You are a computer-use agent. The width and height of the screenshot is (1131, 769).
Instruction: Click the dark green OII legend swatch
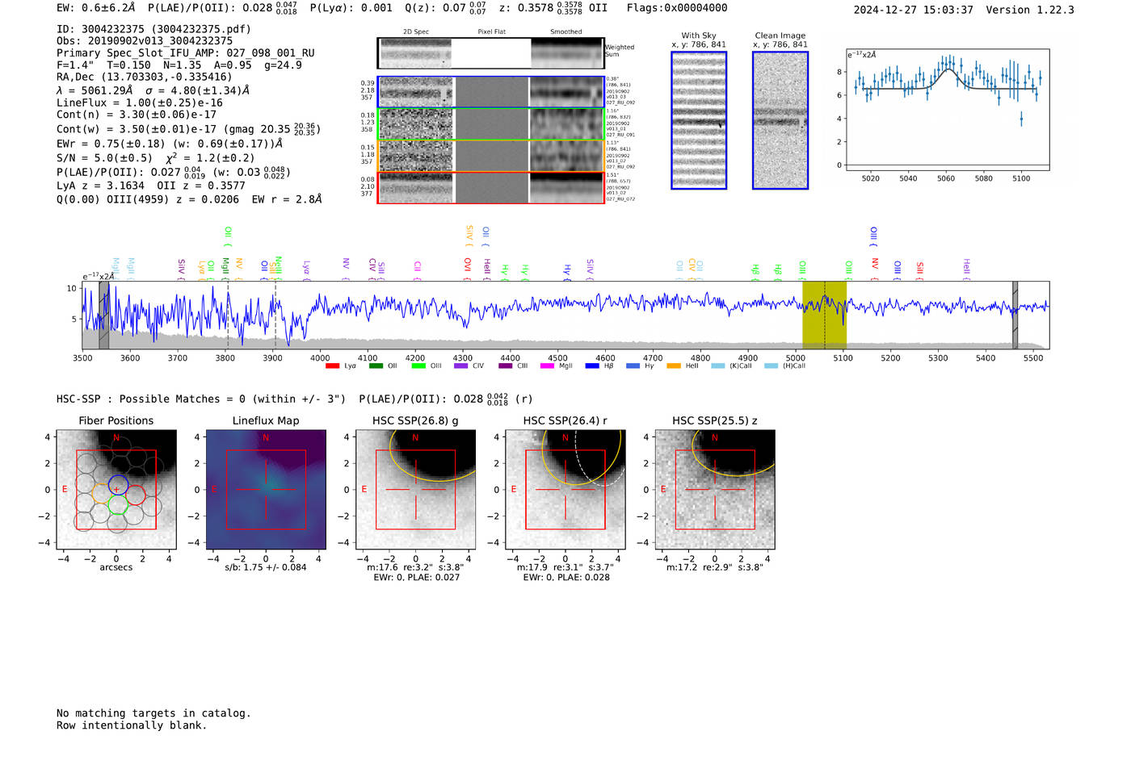point(376,366)
